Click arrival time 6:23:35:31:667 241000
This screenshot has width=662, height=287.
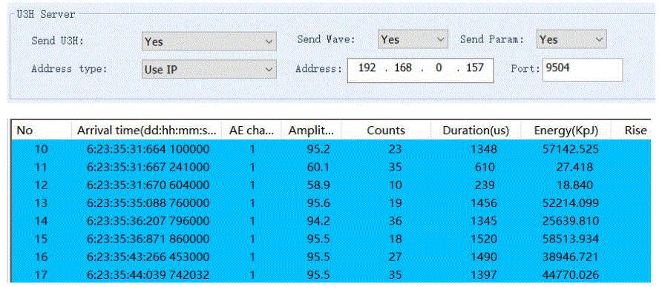[148, 167]
